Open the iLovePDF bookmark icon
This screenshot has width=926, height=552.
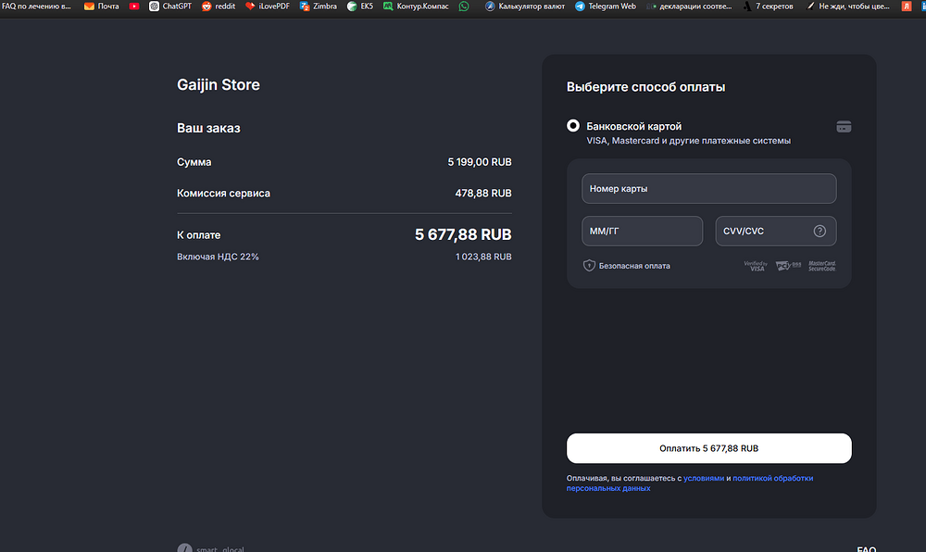[250, 6]
